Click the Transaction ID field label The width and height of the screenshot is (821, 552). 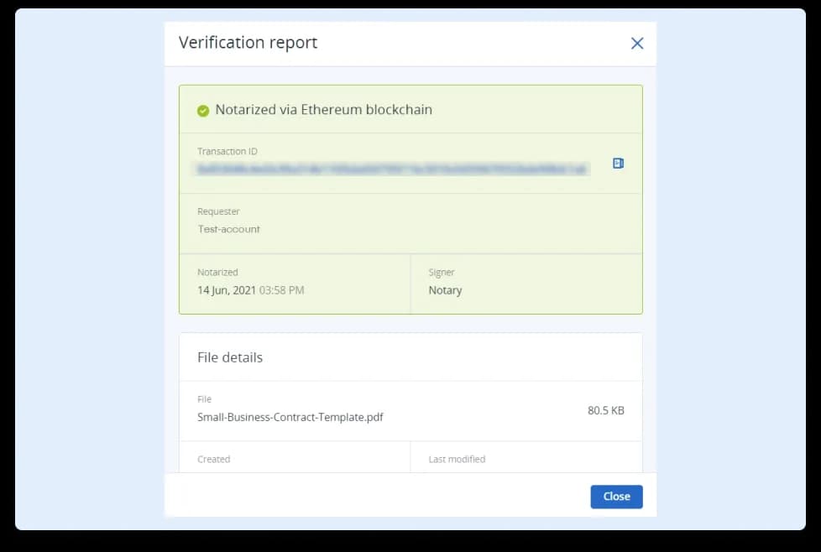coord(227,151)
